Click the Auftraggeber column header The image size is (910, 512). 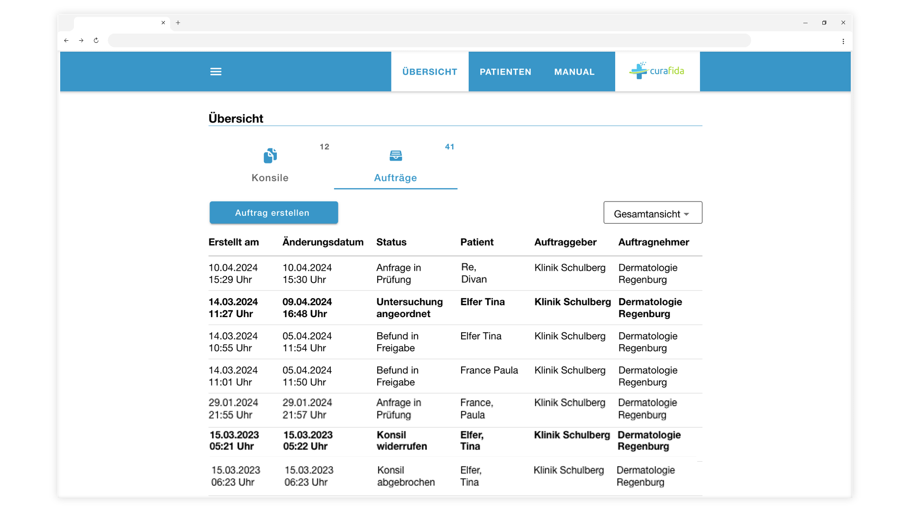coord(565,242)
